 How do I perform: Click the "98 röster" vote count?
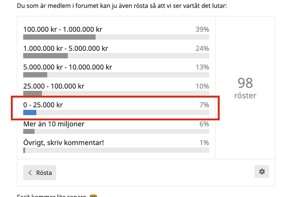click(x=245, y=88)
